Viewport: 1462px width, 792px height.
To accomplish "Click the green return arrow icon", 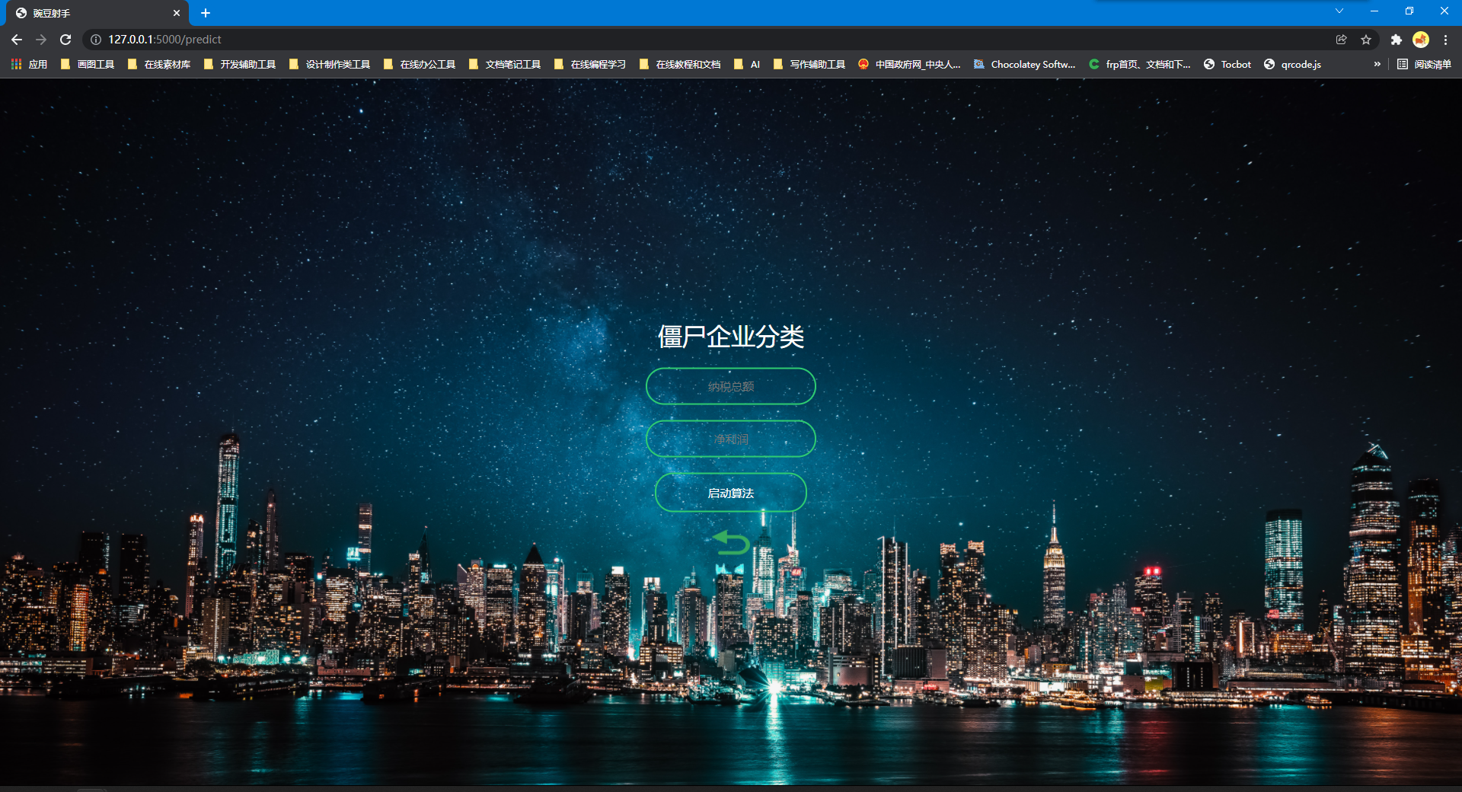I will tap(732, 542).
